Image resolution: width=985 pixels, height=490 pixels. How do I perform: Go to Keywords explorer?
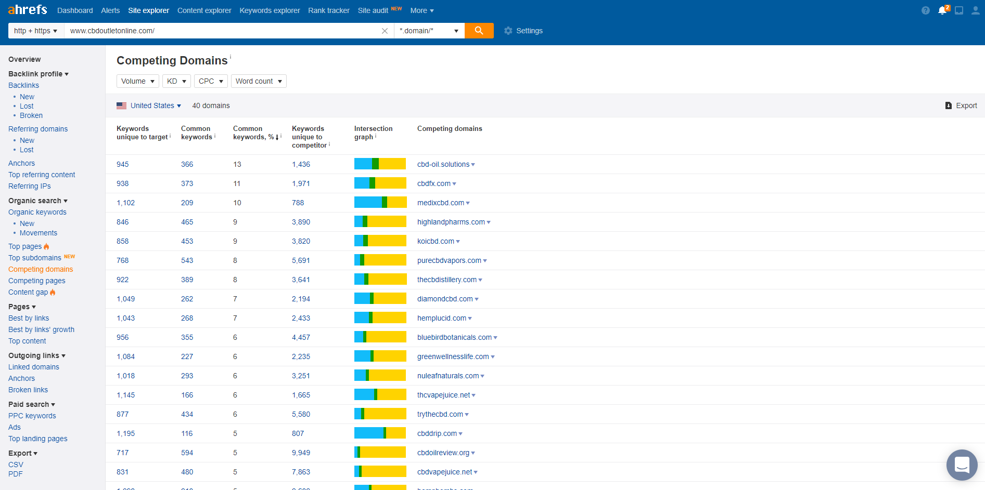[270, 10]
